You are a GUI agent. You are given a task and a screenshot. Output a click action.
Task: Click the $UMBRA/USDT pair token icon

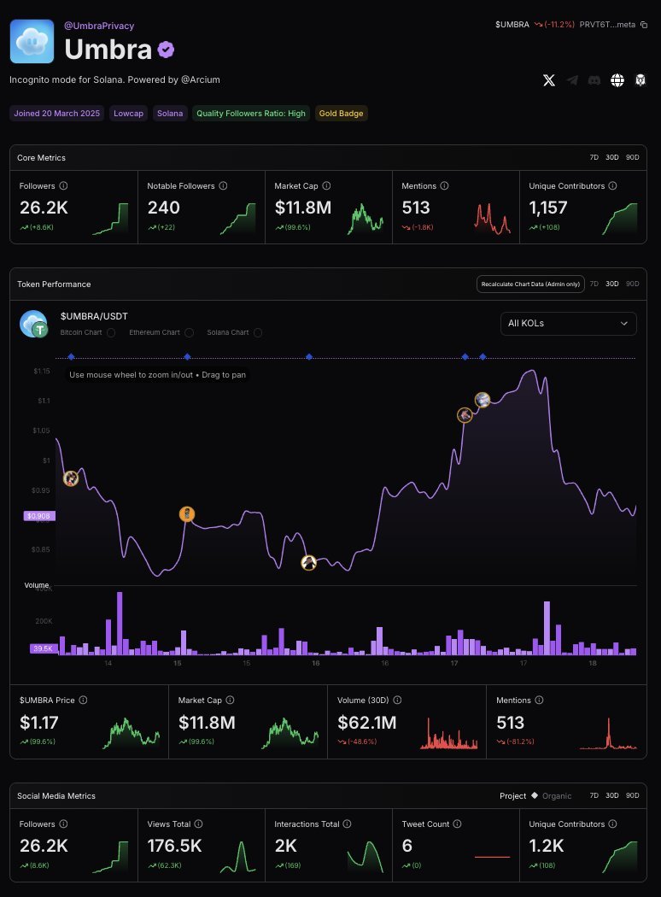pyautogui.click(x=34, y=325)
